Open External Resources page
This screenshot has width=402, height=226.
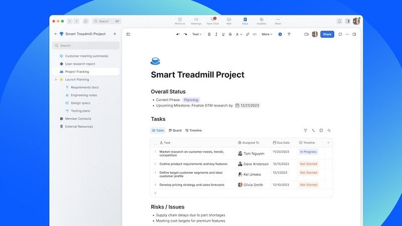tap(79, 127)
